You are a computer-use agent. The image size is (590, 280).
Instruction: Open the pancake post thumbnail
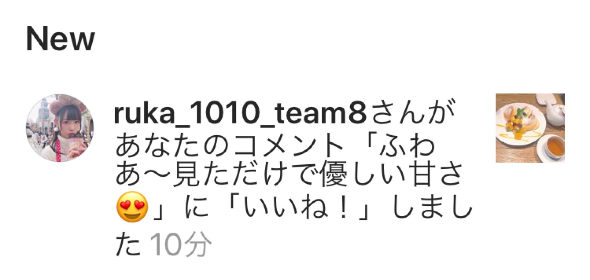point(530,128)
